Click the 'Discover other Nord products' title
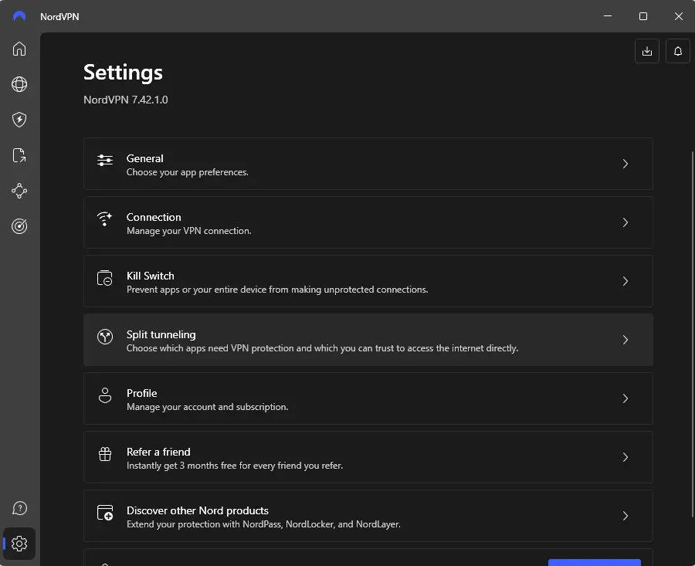695x566 pixels. [x=197, y=510]
